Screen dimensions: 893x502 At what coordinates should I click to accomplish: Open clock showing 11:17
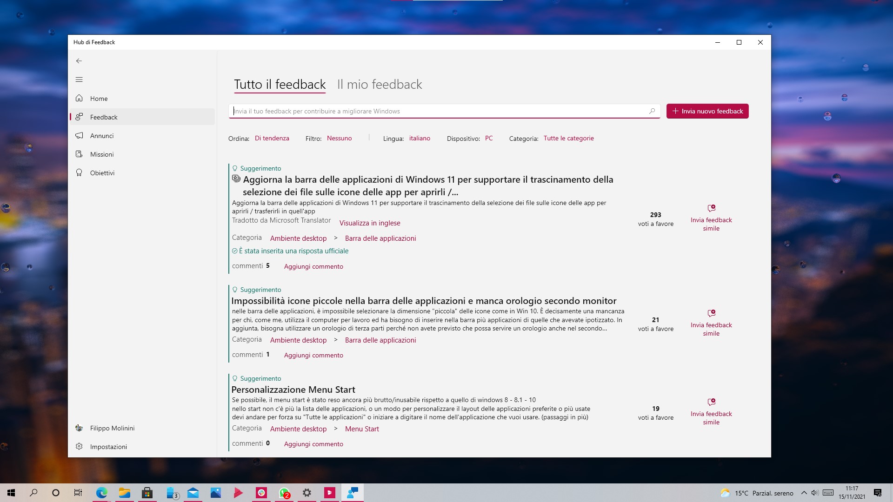pos(852,493)
